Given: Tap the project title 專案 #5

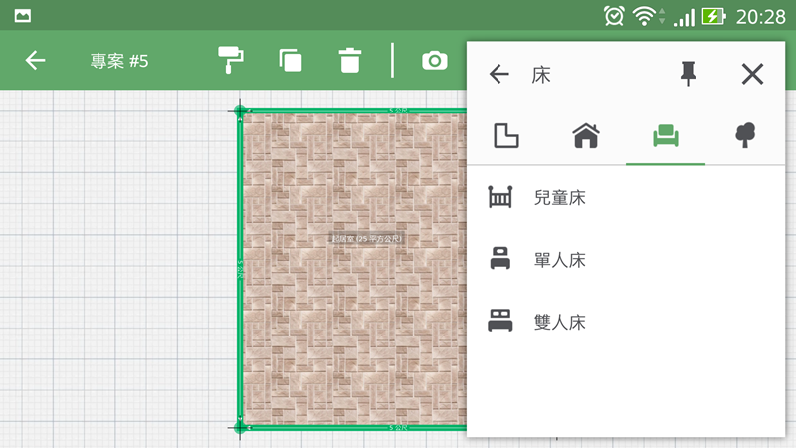Looking at the screenshot, I should 119,61.
